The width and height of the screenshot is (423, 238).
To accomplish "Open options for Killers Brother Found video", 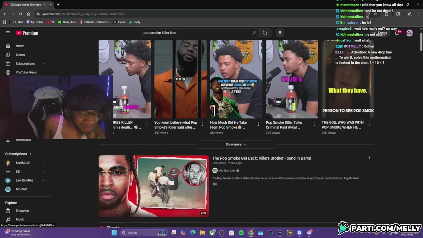I will [x=369, y=158].
